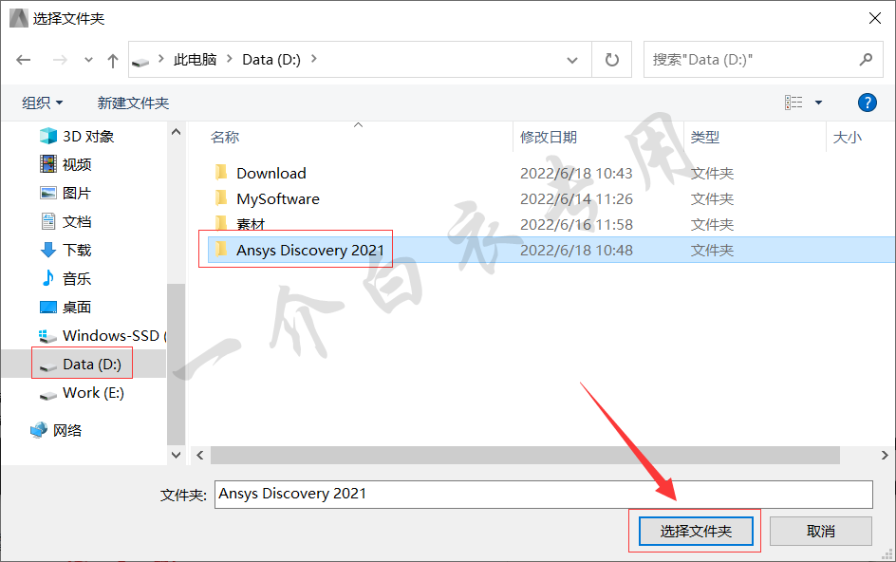The image size is (896, 562).
Task: Go back with the left arrow button
Action: (24, 60)
